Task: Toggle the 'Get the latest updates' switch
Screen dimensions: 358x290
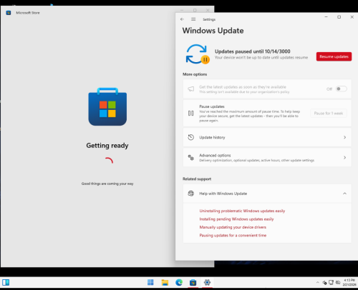Action: click(x=341, y=89)
